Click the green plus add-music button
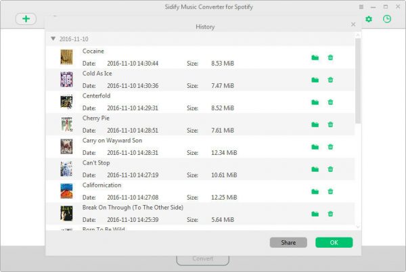This screenshot has height=272, width=406. coord(26,19)
